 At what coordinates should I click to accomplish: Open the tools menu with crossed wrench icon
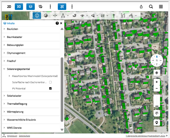(62, 7)
